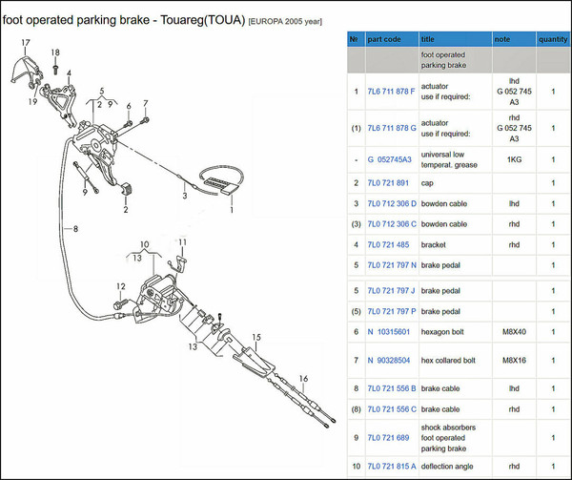Click brake pedal code 7L0 721 797 N
The image size is (572, 480).
pos(391,264)
